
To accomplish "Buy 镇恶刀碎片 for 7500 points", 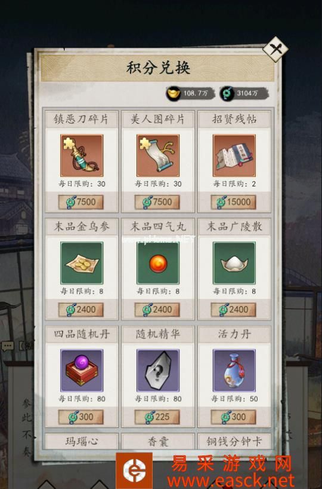I will coord(81,202).
